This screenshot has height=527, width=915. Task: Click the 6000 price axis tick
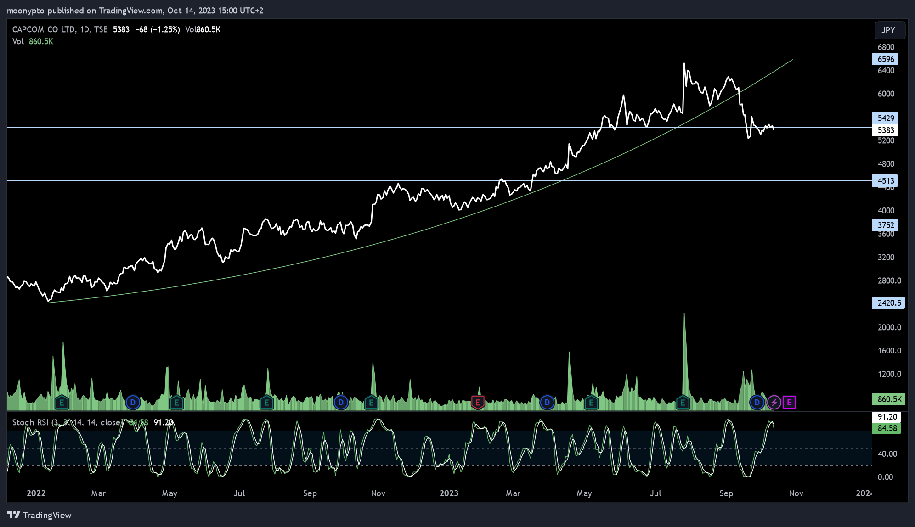tap(886, 94)
